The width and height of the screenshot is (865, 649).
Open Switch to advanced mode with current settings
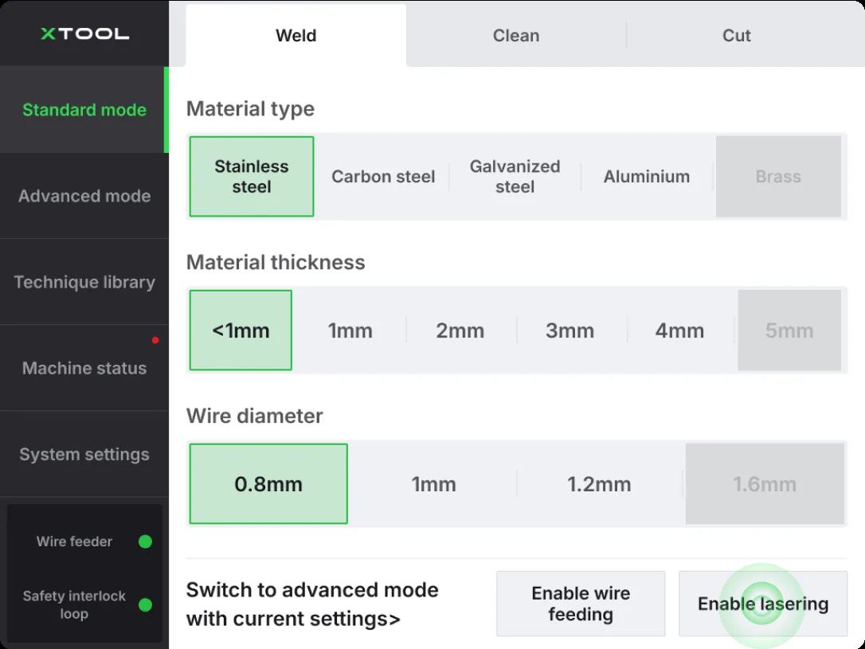312,604
